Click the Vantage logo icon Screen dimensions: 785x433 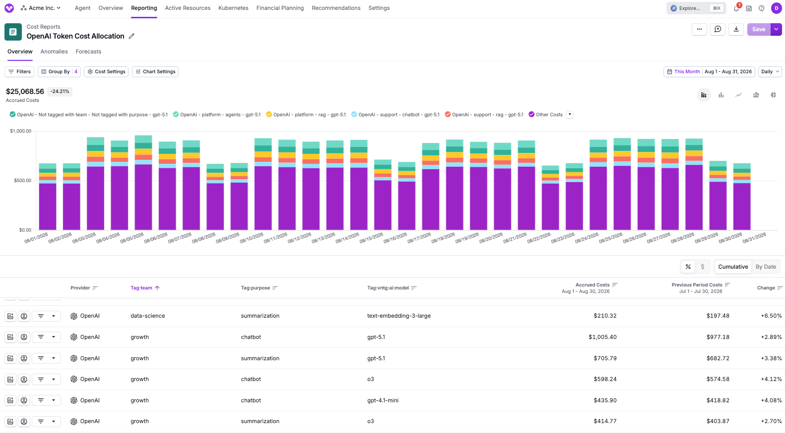point(9,8)
